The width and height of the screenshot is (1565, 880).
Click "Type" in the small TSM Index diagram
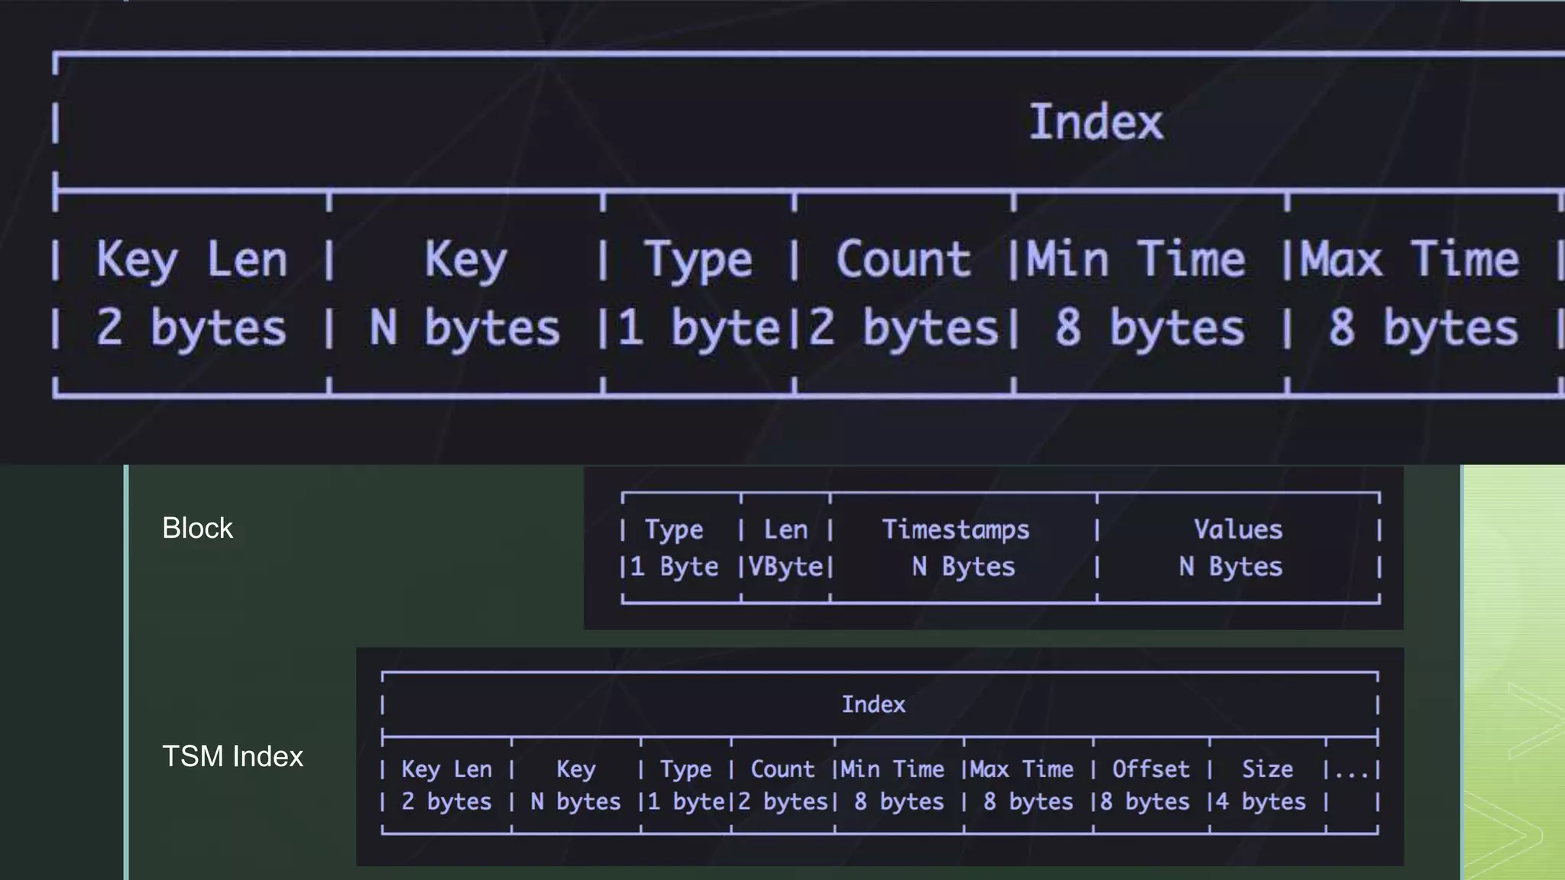(x=685, y=769)
